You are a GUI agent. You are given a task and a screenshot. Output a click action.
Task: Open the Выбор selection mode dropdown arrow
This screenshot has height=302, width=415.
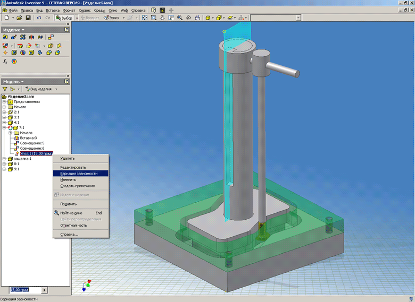coord(77,18)
